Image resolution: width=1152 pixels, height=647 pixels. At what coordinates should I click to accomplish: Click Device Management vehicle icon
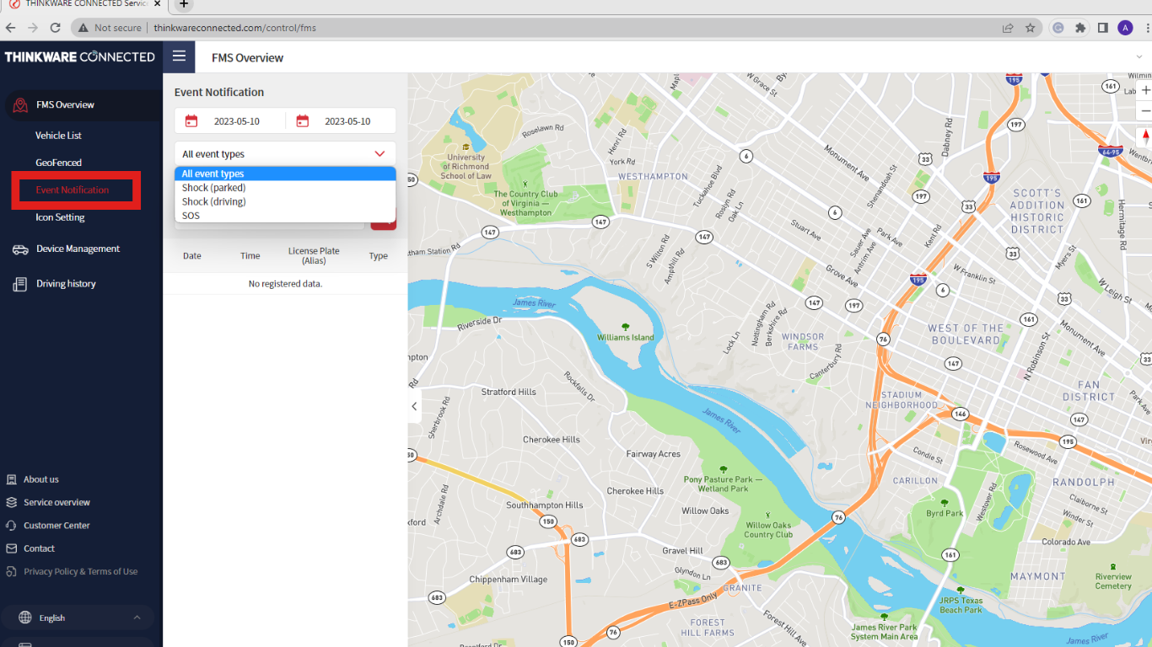tap(20, 249)
